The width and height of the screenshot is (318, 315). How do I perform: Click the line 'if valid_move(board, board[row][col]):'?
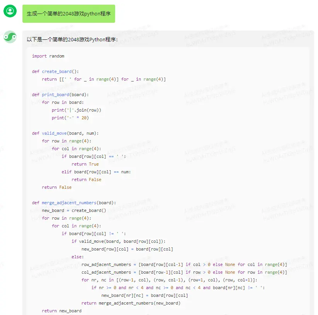[x=119, y=241]
